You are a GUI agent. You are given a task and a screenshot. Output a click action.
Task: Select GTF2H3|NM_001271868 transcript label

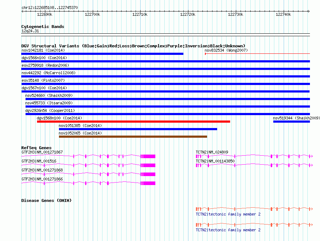point(42,170)
